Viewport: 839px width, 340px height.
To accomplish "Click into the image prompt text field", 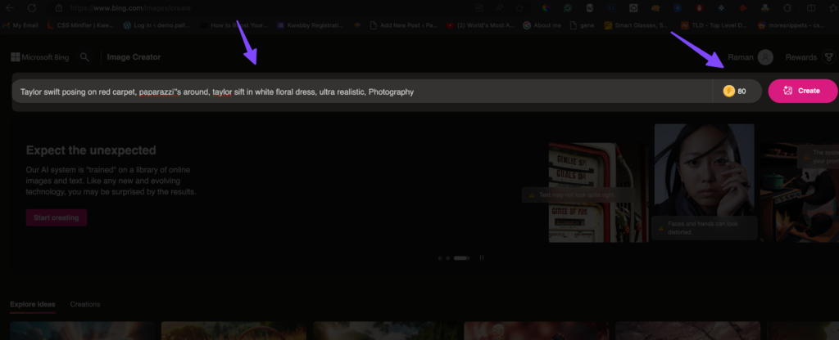I will pos(361,92).
